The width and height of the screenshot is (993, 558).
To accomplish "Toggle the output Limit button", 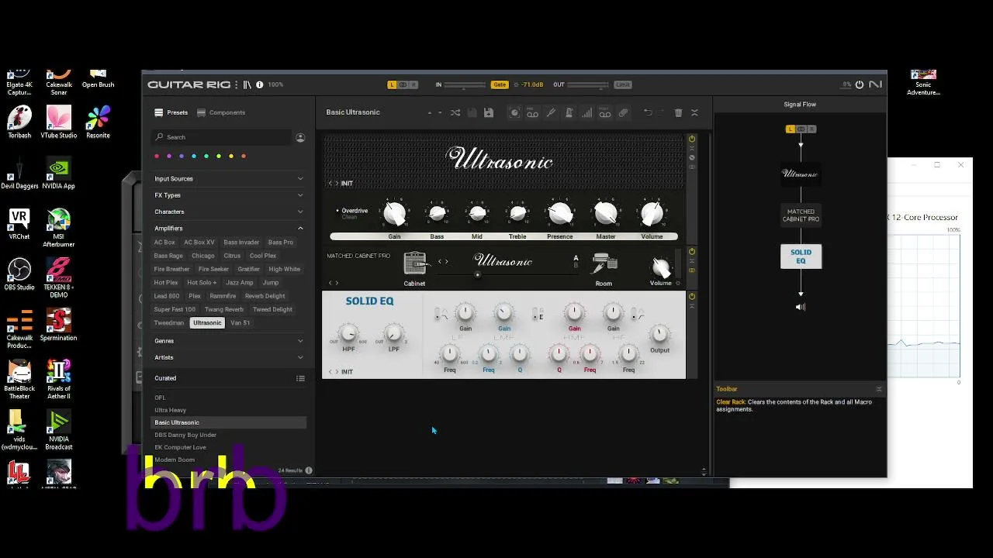I will [623, 84].
